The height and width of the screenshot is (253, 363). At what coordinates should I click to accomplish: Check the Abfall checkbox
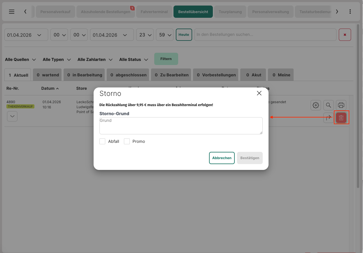click(102, 141)
